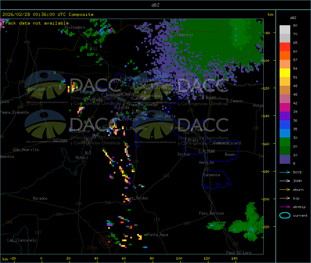The image size is (311, 263).
Task: Click the 'Nihuil' map label
Action: point(82,158)
